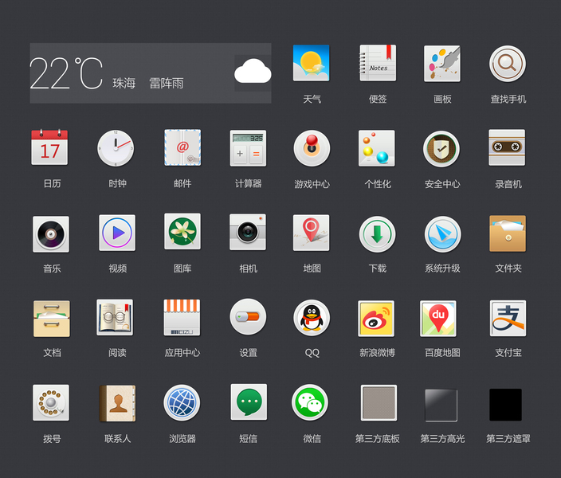This screenshot has height=478, width=561.
Task: Open the 联系人 contacts book icon
Action: tap(117, 403)
